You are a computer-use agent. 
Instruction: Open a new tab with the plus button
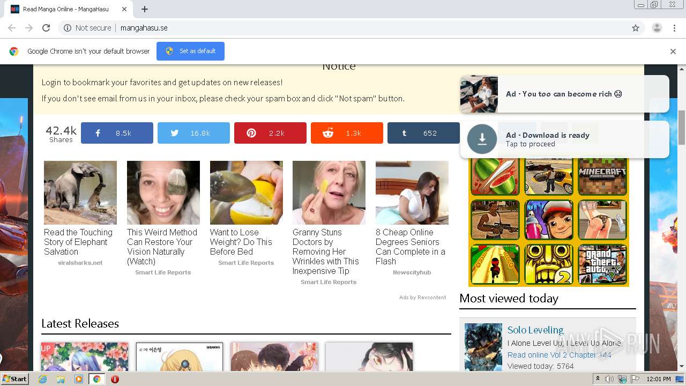click(x=145, y=9)
